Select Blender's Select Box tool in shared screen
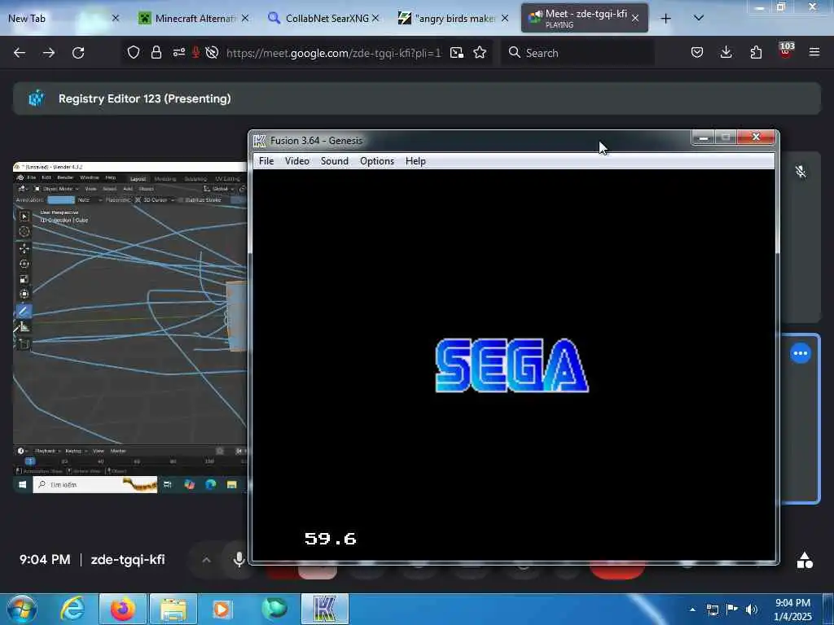Image resolution: width=834 pixels, height=625 pixels. coord(24,216)
